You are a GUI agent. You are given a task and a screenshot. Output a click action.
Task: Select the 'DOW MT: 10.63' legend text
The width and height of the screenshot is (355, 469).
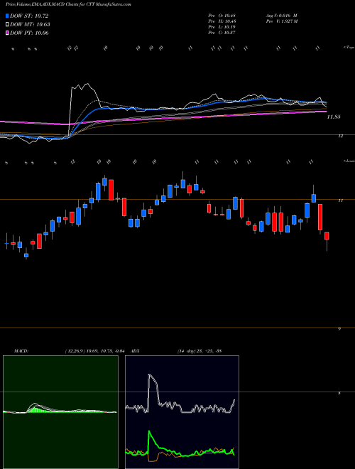(30, 25)
